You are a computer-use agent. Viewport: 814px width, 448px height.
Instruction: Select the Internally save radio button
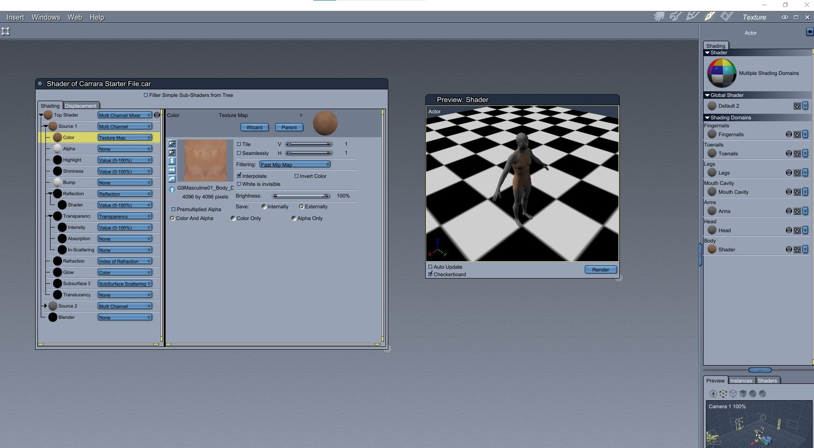pyautogui.click(x=264, y=206)
